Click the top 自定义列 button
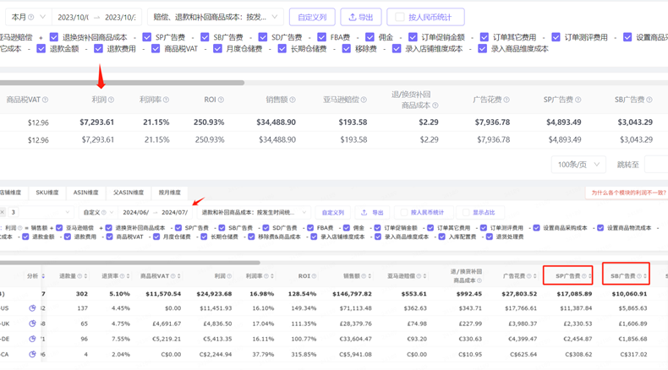This screenshot has height=370, width=668. tap(312, 17)
